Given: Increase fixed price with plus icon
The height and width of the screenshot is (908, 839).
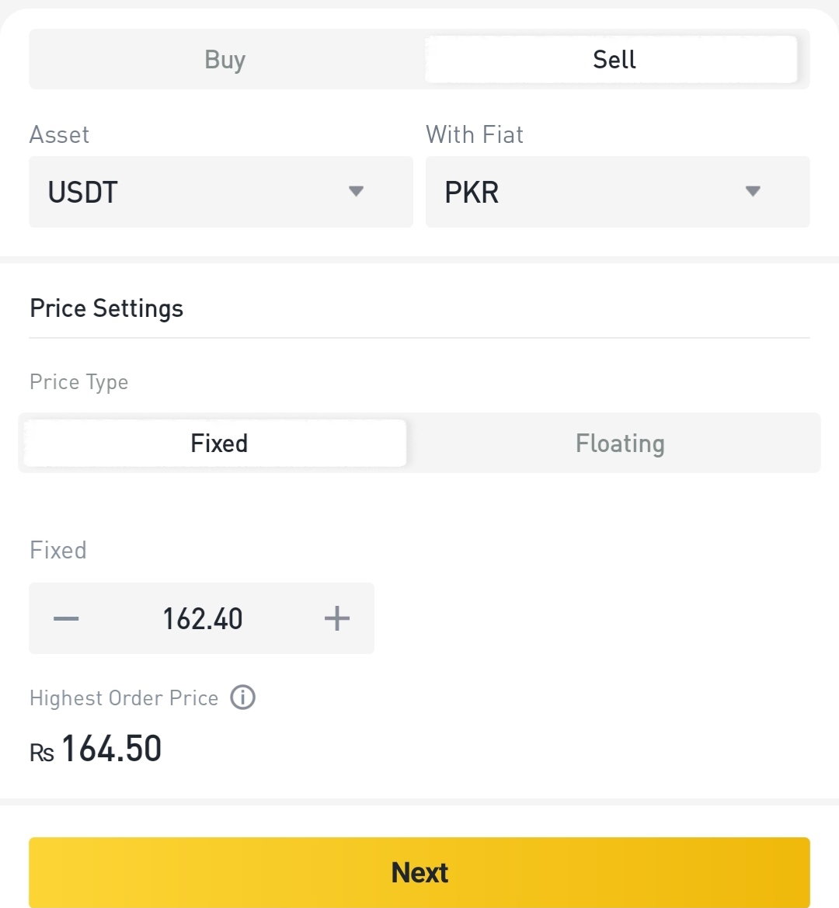Looking at the screenshot, I should pos(337,618).
